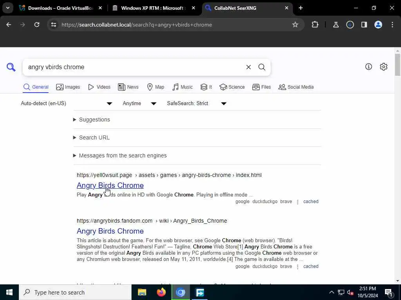Reload the current page
The width and height of the screenshot is (401, 300).
pos(37,25)
